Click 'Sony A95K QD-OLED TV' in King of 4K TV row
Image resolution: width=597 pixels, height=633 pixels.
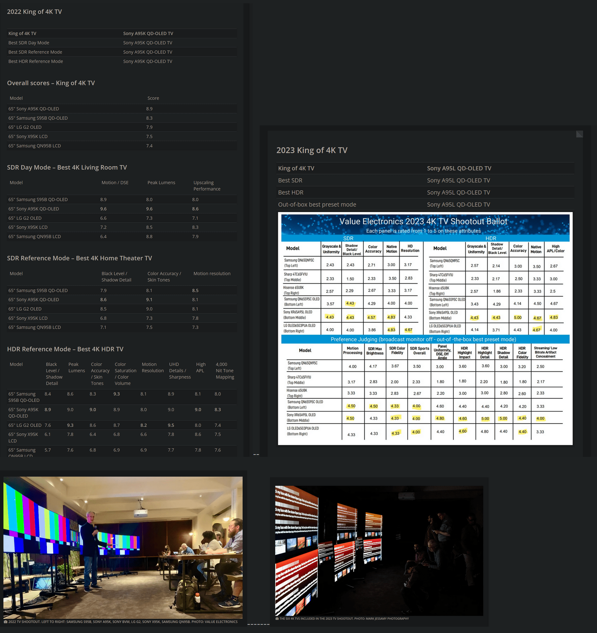click(x=148, y=34)
